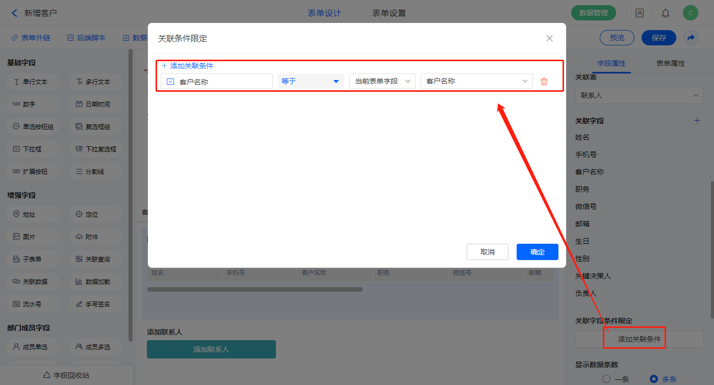Click the 确定 button
Viewport: 714px width, 385px height.
click(x=537, y=252)
